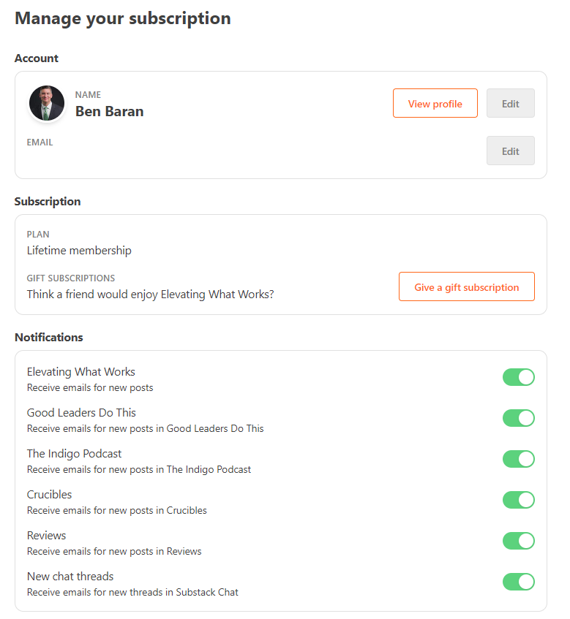Toggle emails for Elevating What Works posts
The image size is (570, 619).
pyautogui.click(x=519, y=377)
